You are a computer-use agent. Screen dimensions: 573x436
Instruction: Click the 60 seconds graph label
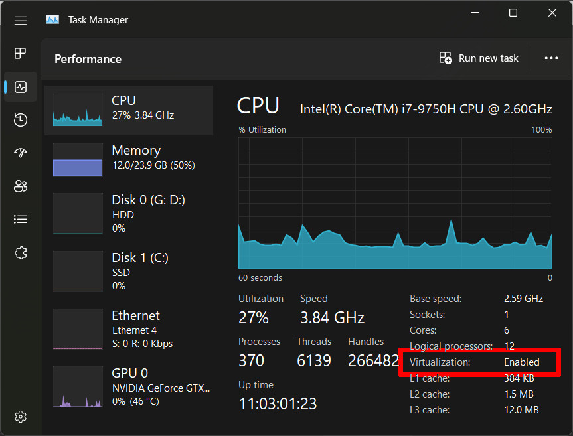[260, 278]
